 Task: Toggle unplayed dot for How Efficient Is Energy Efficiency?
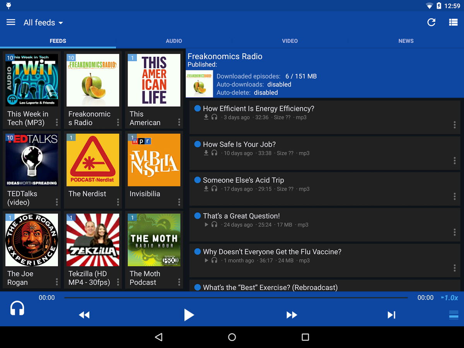click(x=198, y=108)
